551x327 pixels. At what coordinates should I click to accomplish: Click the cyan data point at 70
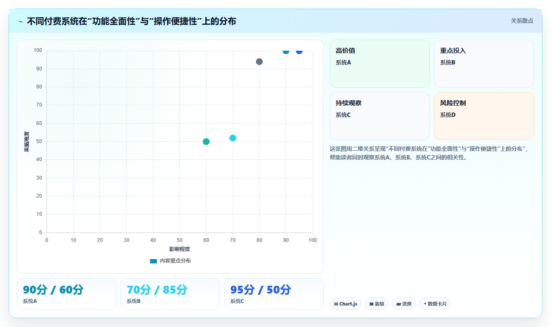point(233,138)
